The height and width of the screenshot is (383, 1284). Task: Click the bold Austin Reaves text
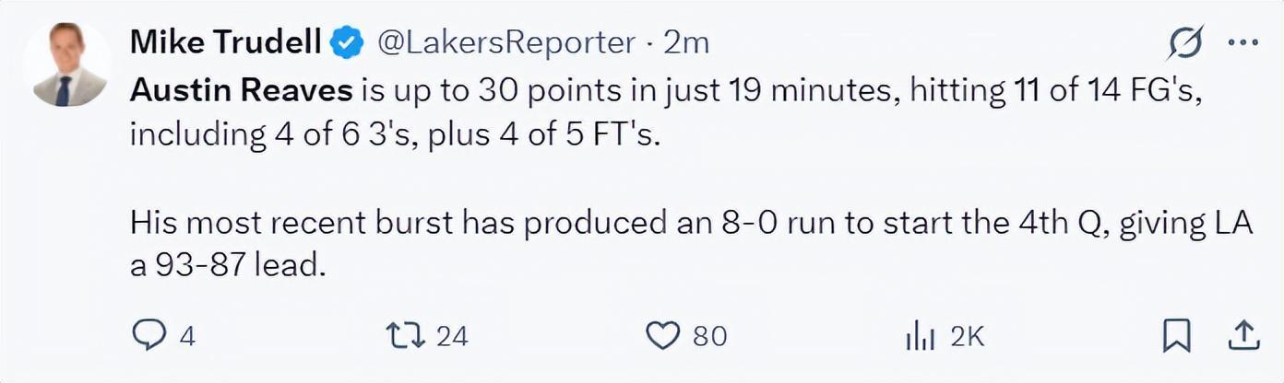(242, 90)
